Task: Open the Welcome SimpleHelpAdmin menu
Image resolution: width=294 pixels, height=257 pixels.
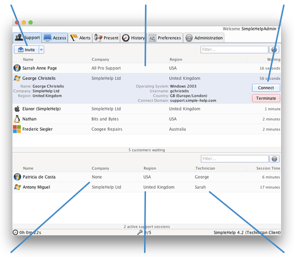Action: (251, 29)
